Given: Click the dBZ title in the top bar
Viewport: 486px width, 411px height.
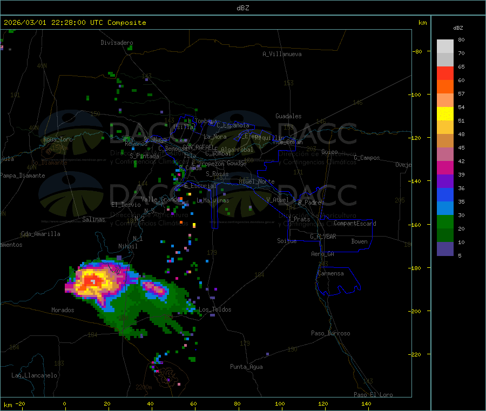Looking at the screenshot, I should (x=242, y=8).
